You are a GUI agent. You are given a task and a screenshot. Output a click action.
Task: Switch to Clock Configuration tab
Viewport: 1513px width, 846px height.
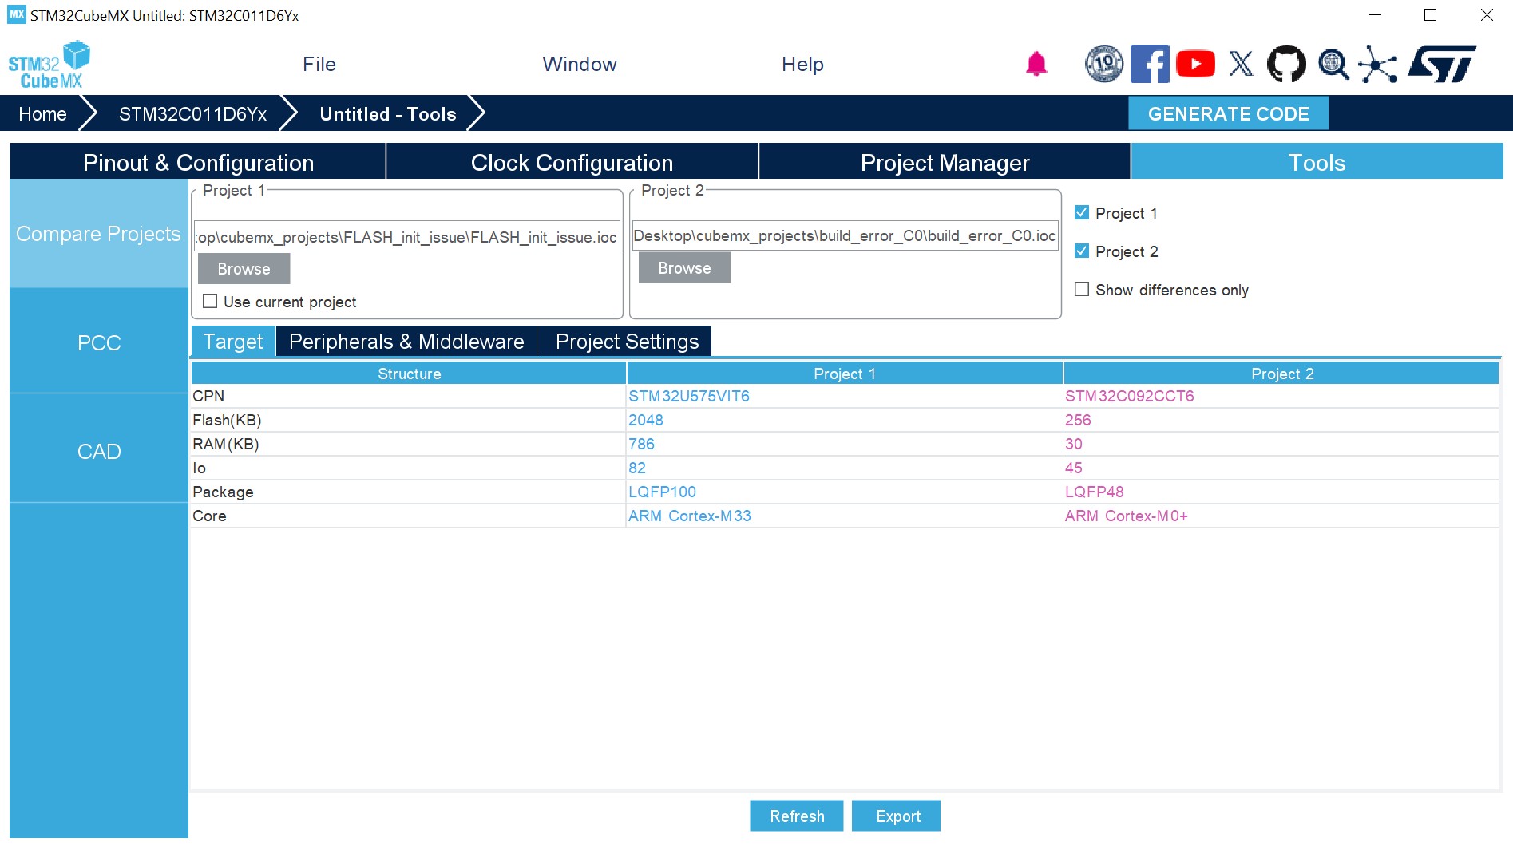572,162
